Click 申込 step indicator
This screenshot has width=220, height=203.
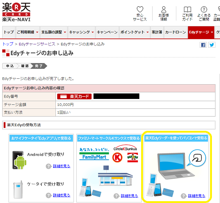coord(10,66)
